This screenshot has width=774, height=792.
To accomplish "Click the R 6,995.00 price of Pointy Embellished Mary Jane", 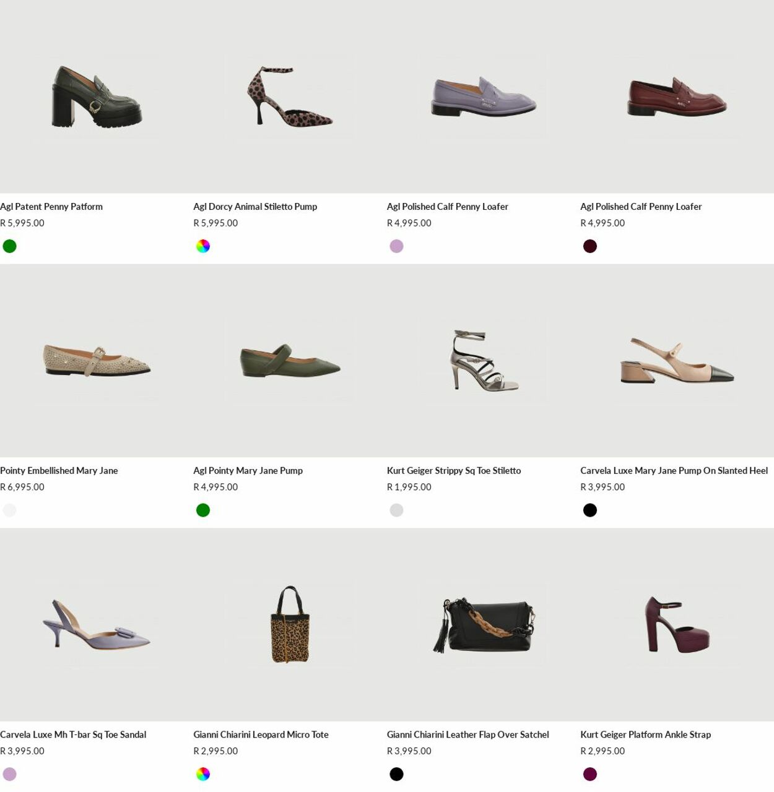I will [x=22, y=487].
